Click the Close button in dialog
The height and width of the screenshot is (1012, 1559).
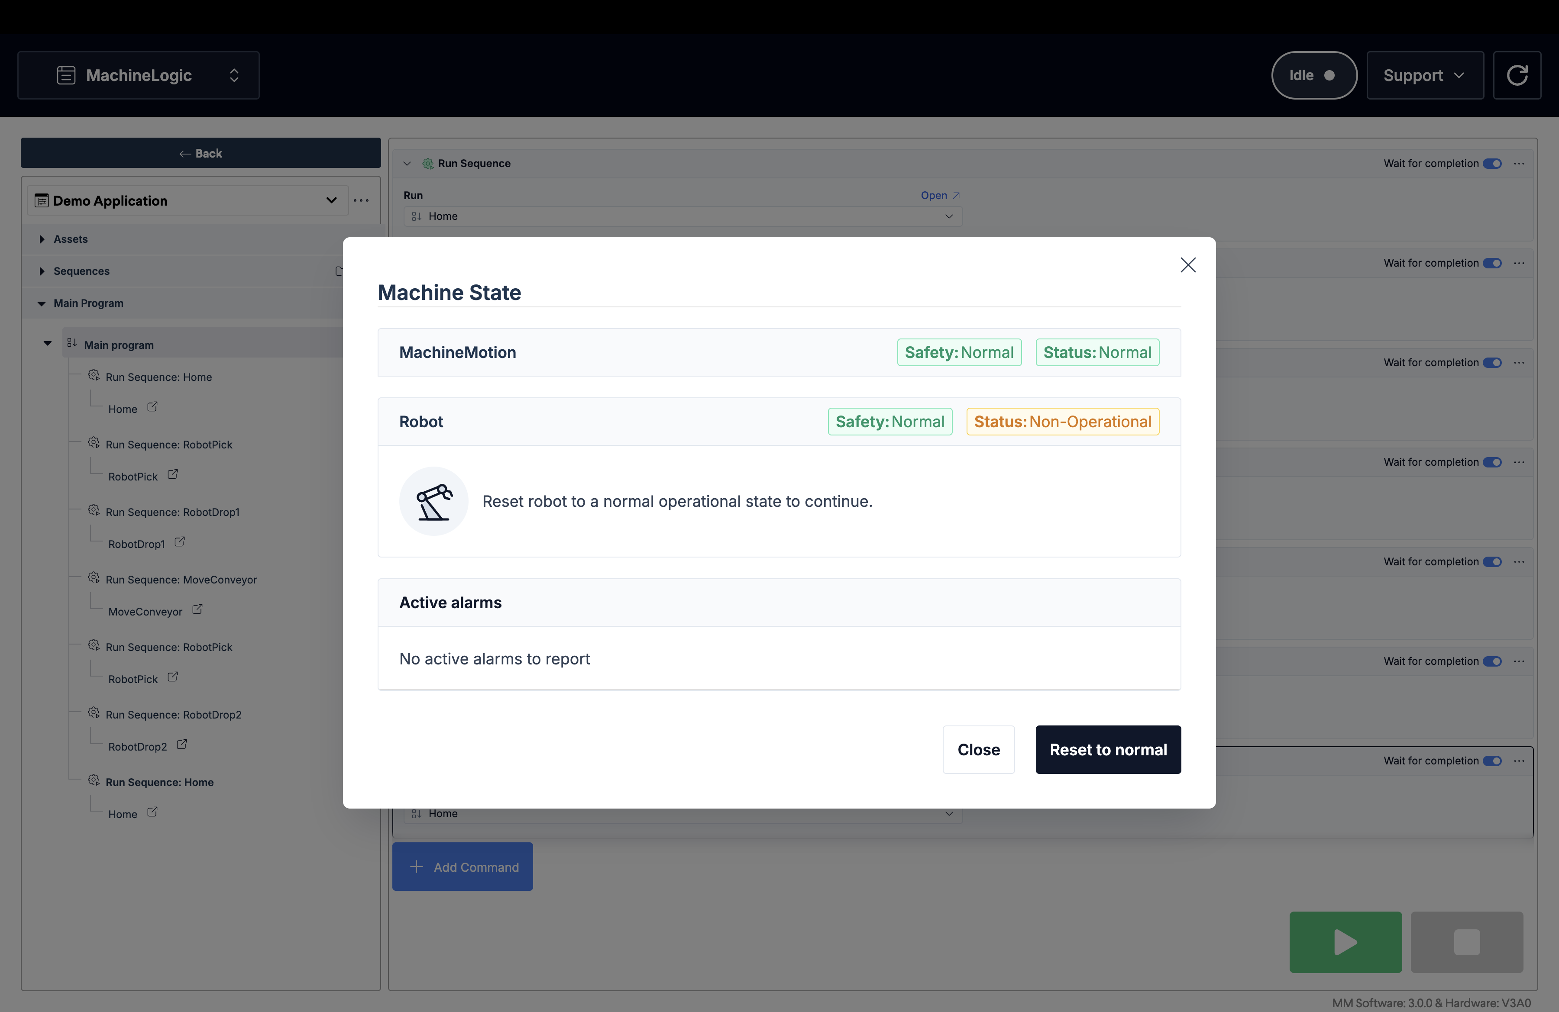pos(979,750)
